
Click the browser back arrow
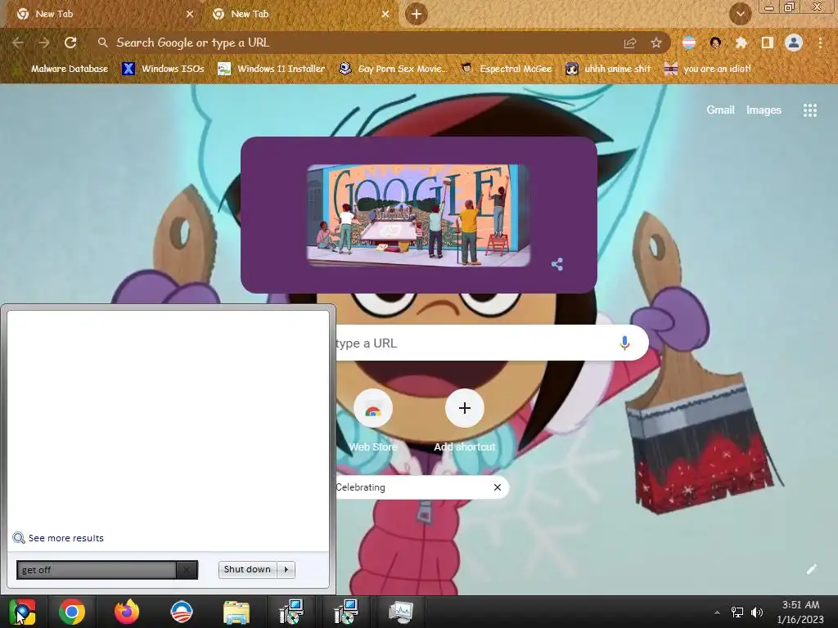[18, 43]
